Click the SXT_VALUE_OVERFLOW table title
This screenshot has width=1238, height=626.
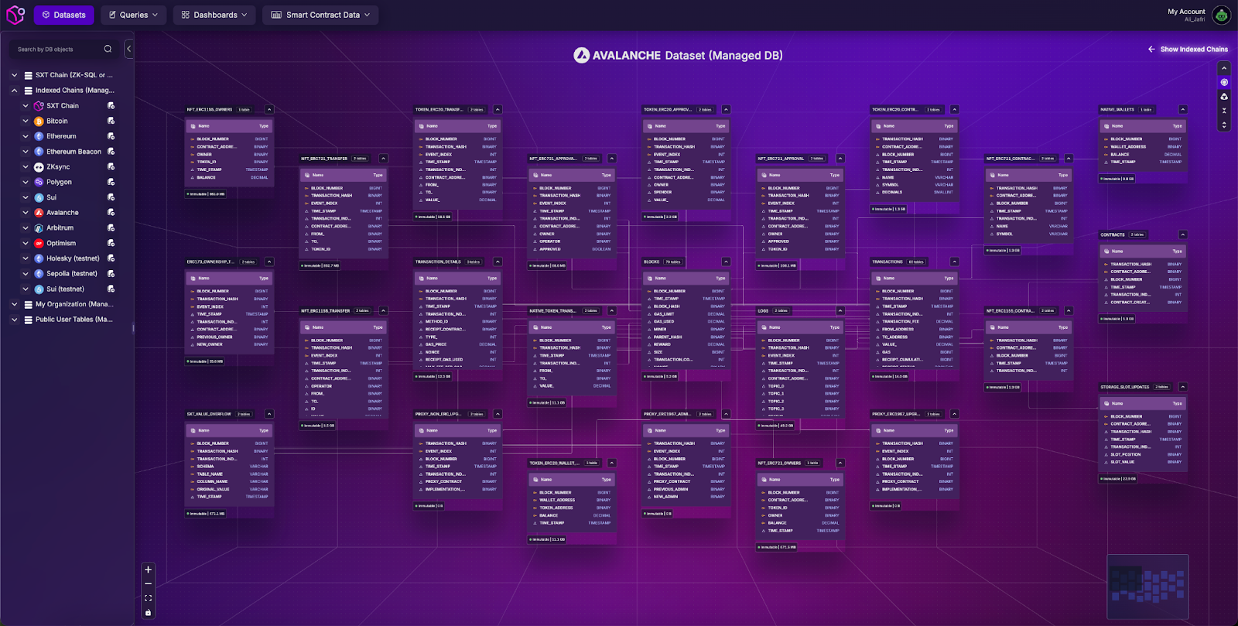[x=209, y=414]
